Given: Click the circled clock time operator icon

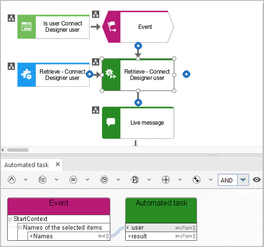Looking at the screenshot, I should 104,180.
